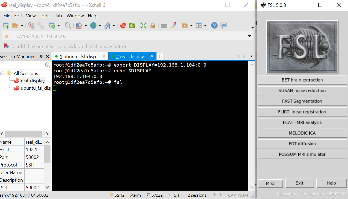Click the Highlight pen toolbar icon
This screenshot has height=199, width=348.
point(173,25)
